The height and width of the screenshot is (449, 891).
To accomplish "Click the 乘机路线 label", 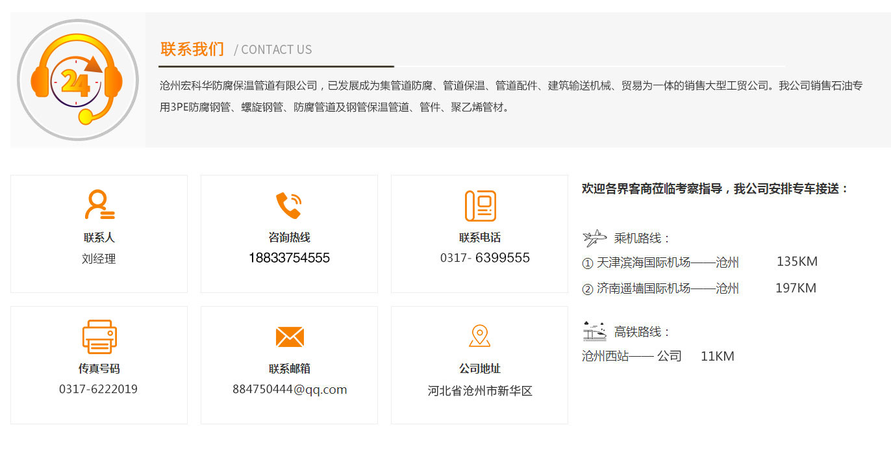I will click(642, 238).
